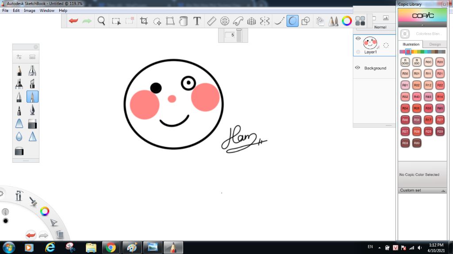This screenshot has width=453, height=254.
Task: Switch to the Design tab
Action: pyautogui.click(x=435, y=45)
